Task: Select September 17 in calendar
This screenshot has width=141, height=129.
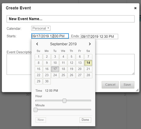Action: pos(55,69)
